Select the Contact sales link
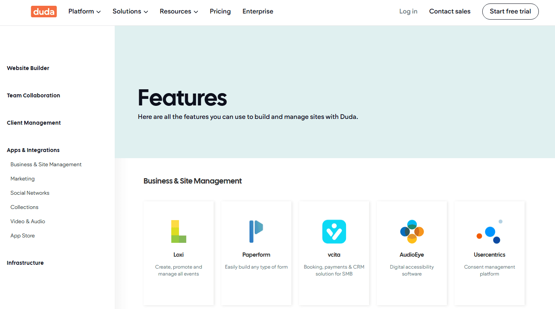Image resolution: width=555 pixels, height=309 pixels. [450, 12]
